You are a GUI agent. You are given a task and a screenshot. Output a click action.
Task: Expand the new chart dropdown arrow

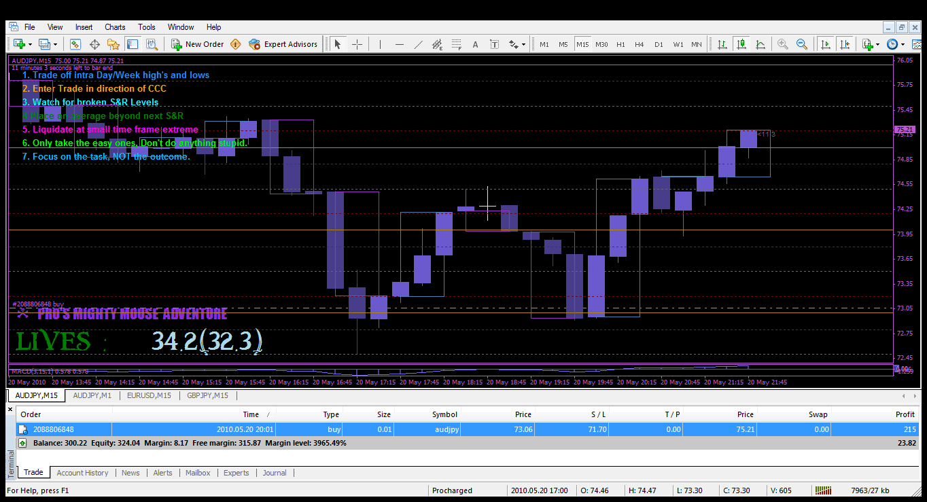[x=31, y=44]
